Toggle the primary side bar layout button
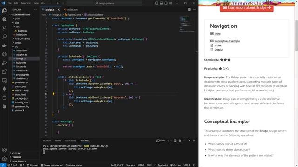 pyautogui.click(x=156, y=3)
